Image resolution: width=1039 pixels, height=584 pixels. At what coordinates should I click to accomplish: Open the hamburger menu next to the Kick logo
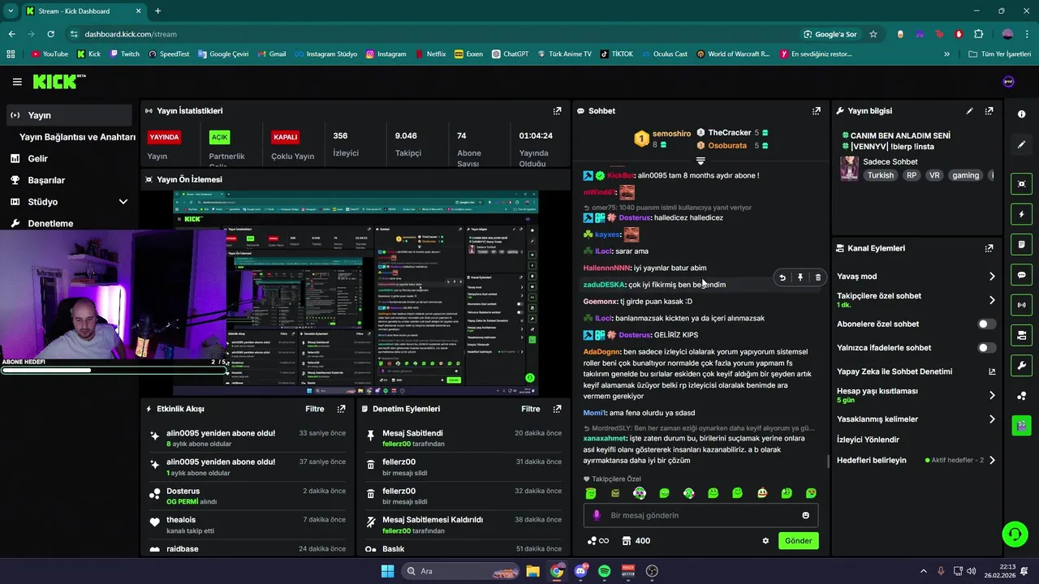(17, 82)
